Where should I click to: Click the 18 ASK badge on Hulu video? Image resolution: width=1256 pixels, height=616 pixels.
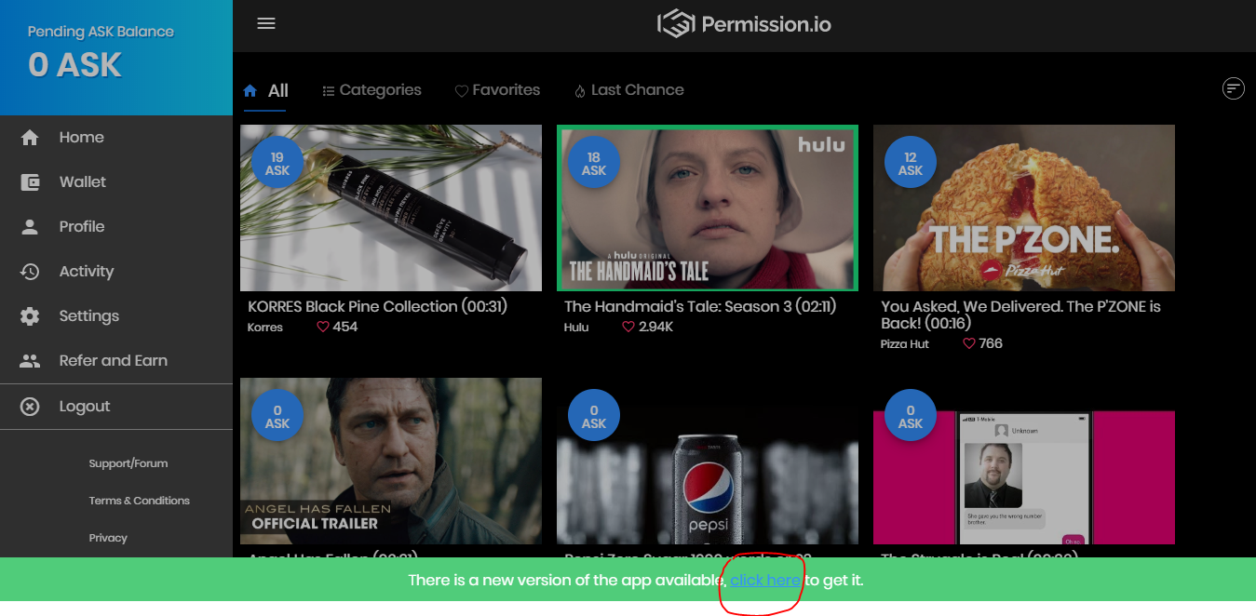click(x=594, y=164)
